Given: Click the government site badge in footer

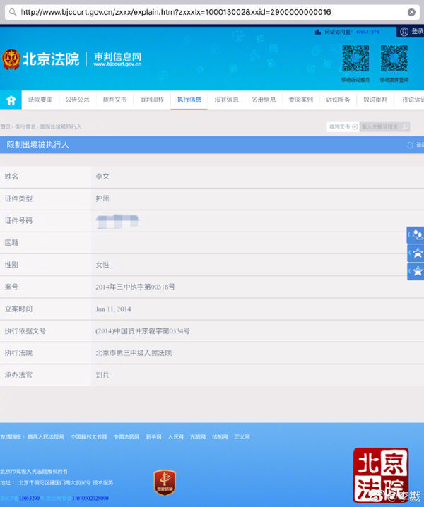Looking at the screenshot, I should 165,483.
